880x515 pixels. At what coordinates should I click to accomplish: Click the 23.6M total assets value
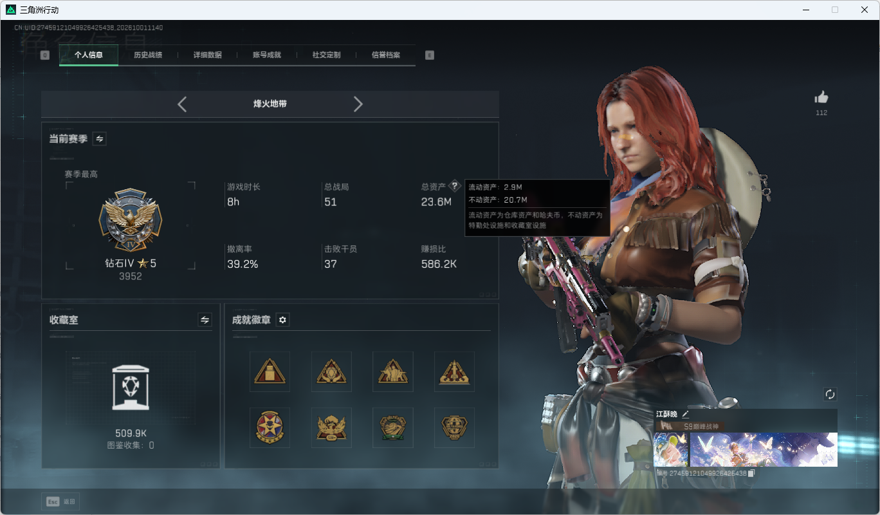coord(436,202)
